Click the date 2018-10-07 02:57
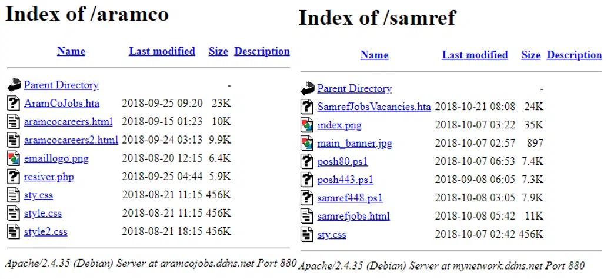This screenshot has width=614, height=279. pyautogui.click(x=475, y=144)
